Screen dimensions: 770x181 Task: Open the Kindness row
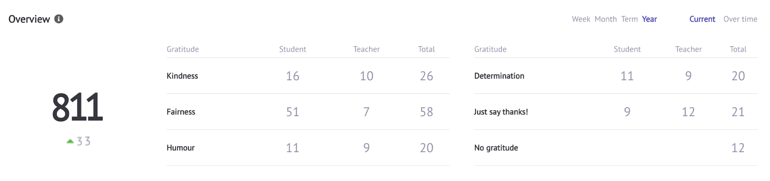[308, 76]
